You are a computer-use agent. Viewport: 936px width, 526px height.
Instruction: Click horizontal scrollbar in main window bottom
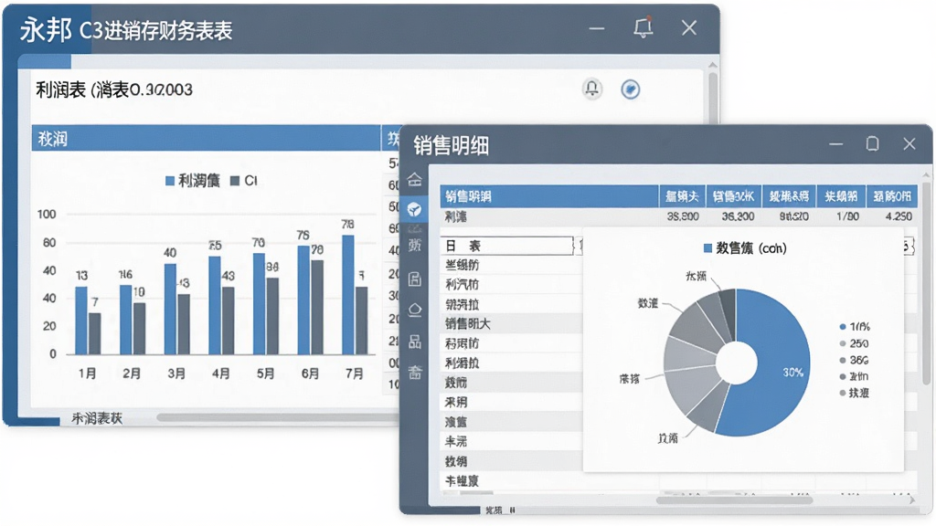coord(278,418)
